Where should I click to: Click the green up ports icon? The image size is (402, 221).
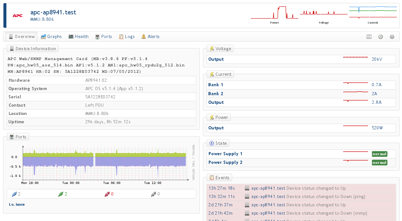pos(60,194)
